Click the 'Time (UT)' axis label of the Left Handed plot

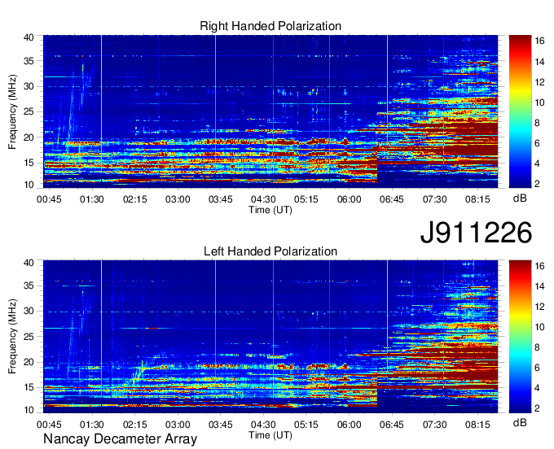[x=270, y=435]
